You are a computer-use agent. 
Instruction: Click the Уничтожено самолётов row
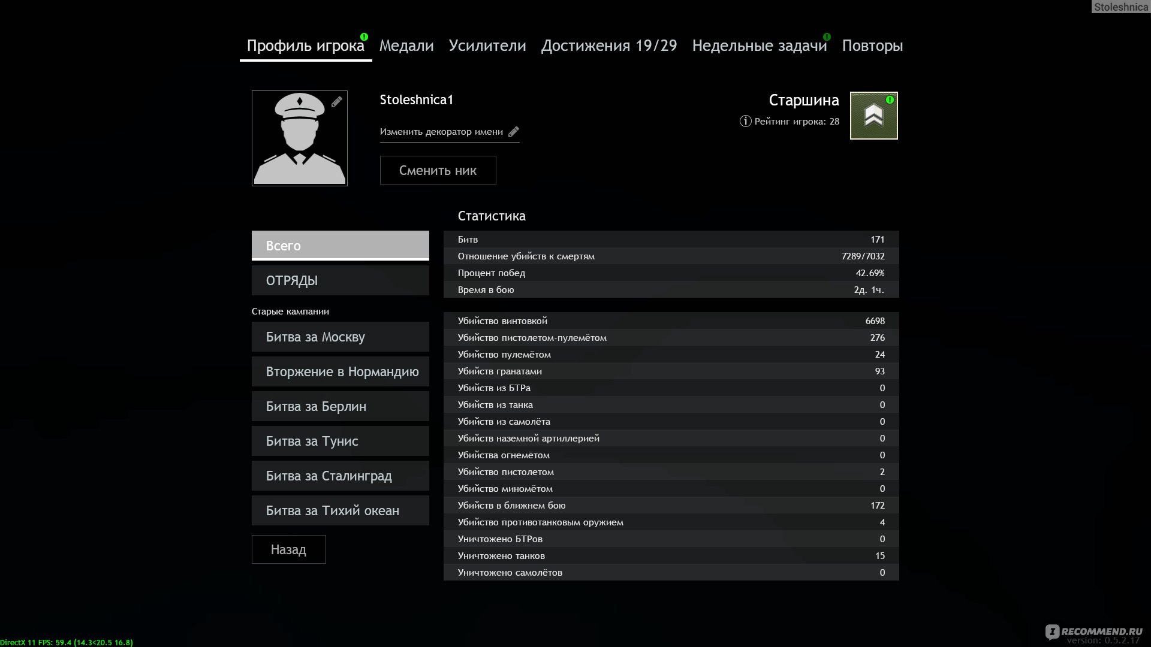pos(671,572)
